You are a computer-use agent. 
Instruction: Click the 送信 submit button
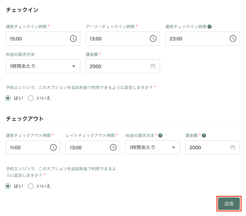coord(229,203)
